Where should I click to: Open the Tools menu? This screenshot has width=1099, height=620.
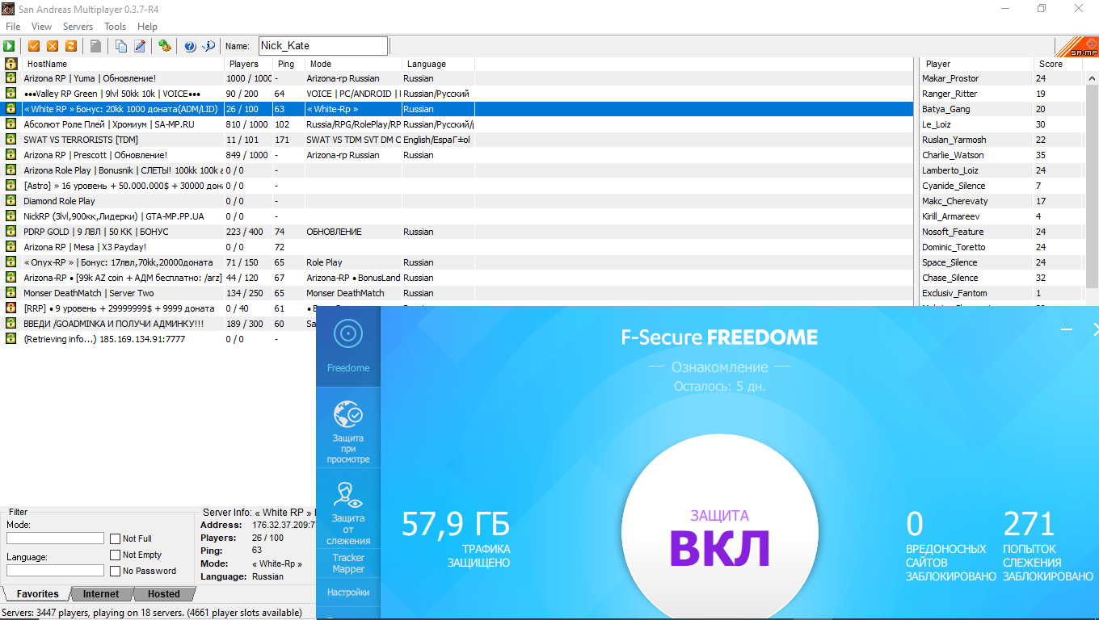point(115,27)
